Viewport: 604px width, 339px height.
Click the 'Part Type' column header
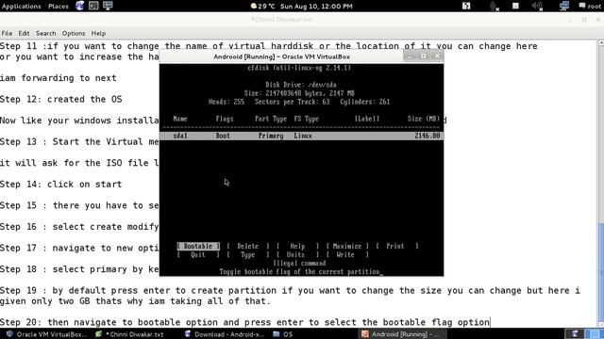pyautogui.click(x=271, y=119)
